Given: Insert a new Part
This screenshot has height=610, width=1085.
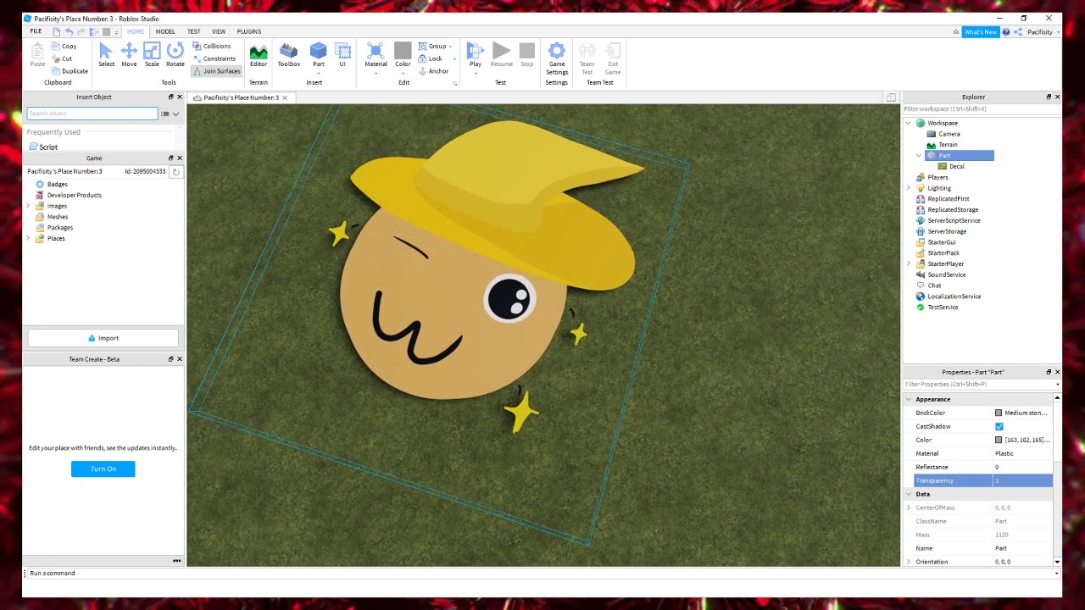Looking at the screenshot, I should [x=319, y=55].
